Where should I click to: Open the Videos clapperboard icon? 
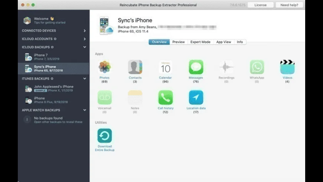point(287,67)
